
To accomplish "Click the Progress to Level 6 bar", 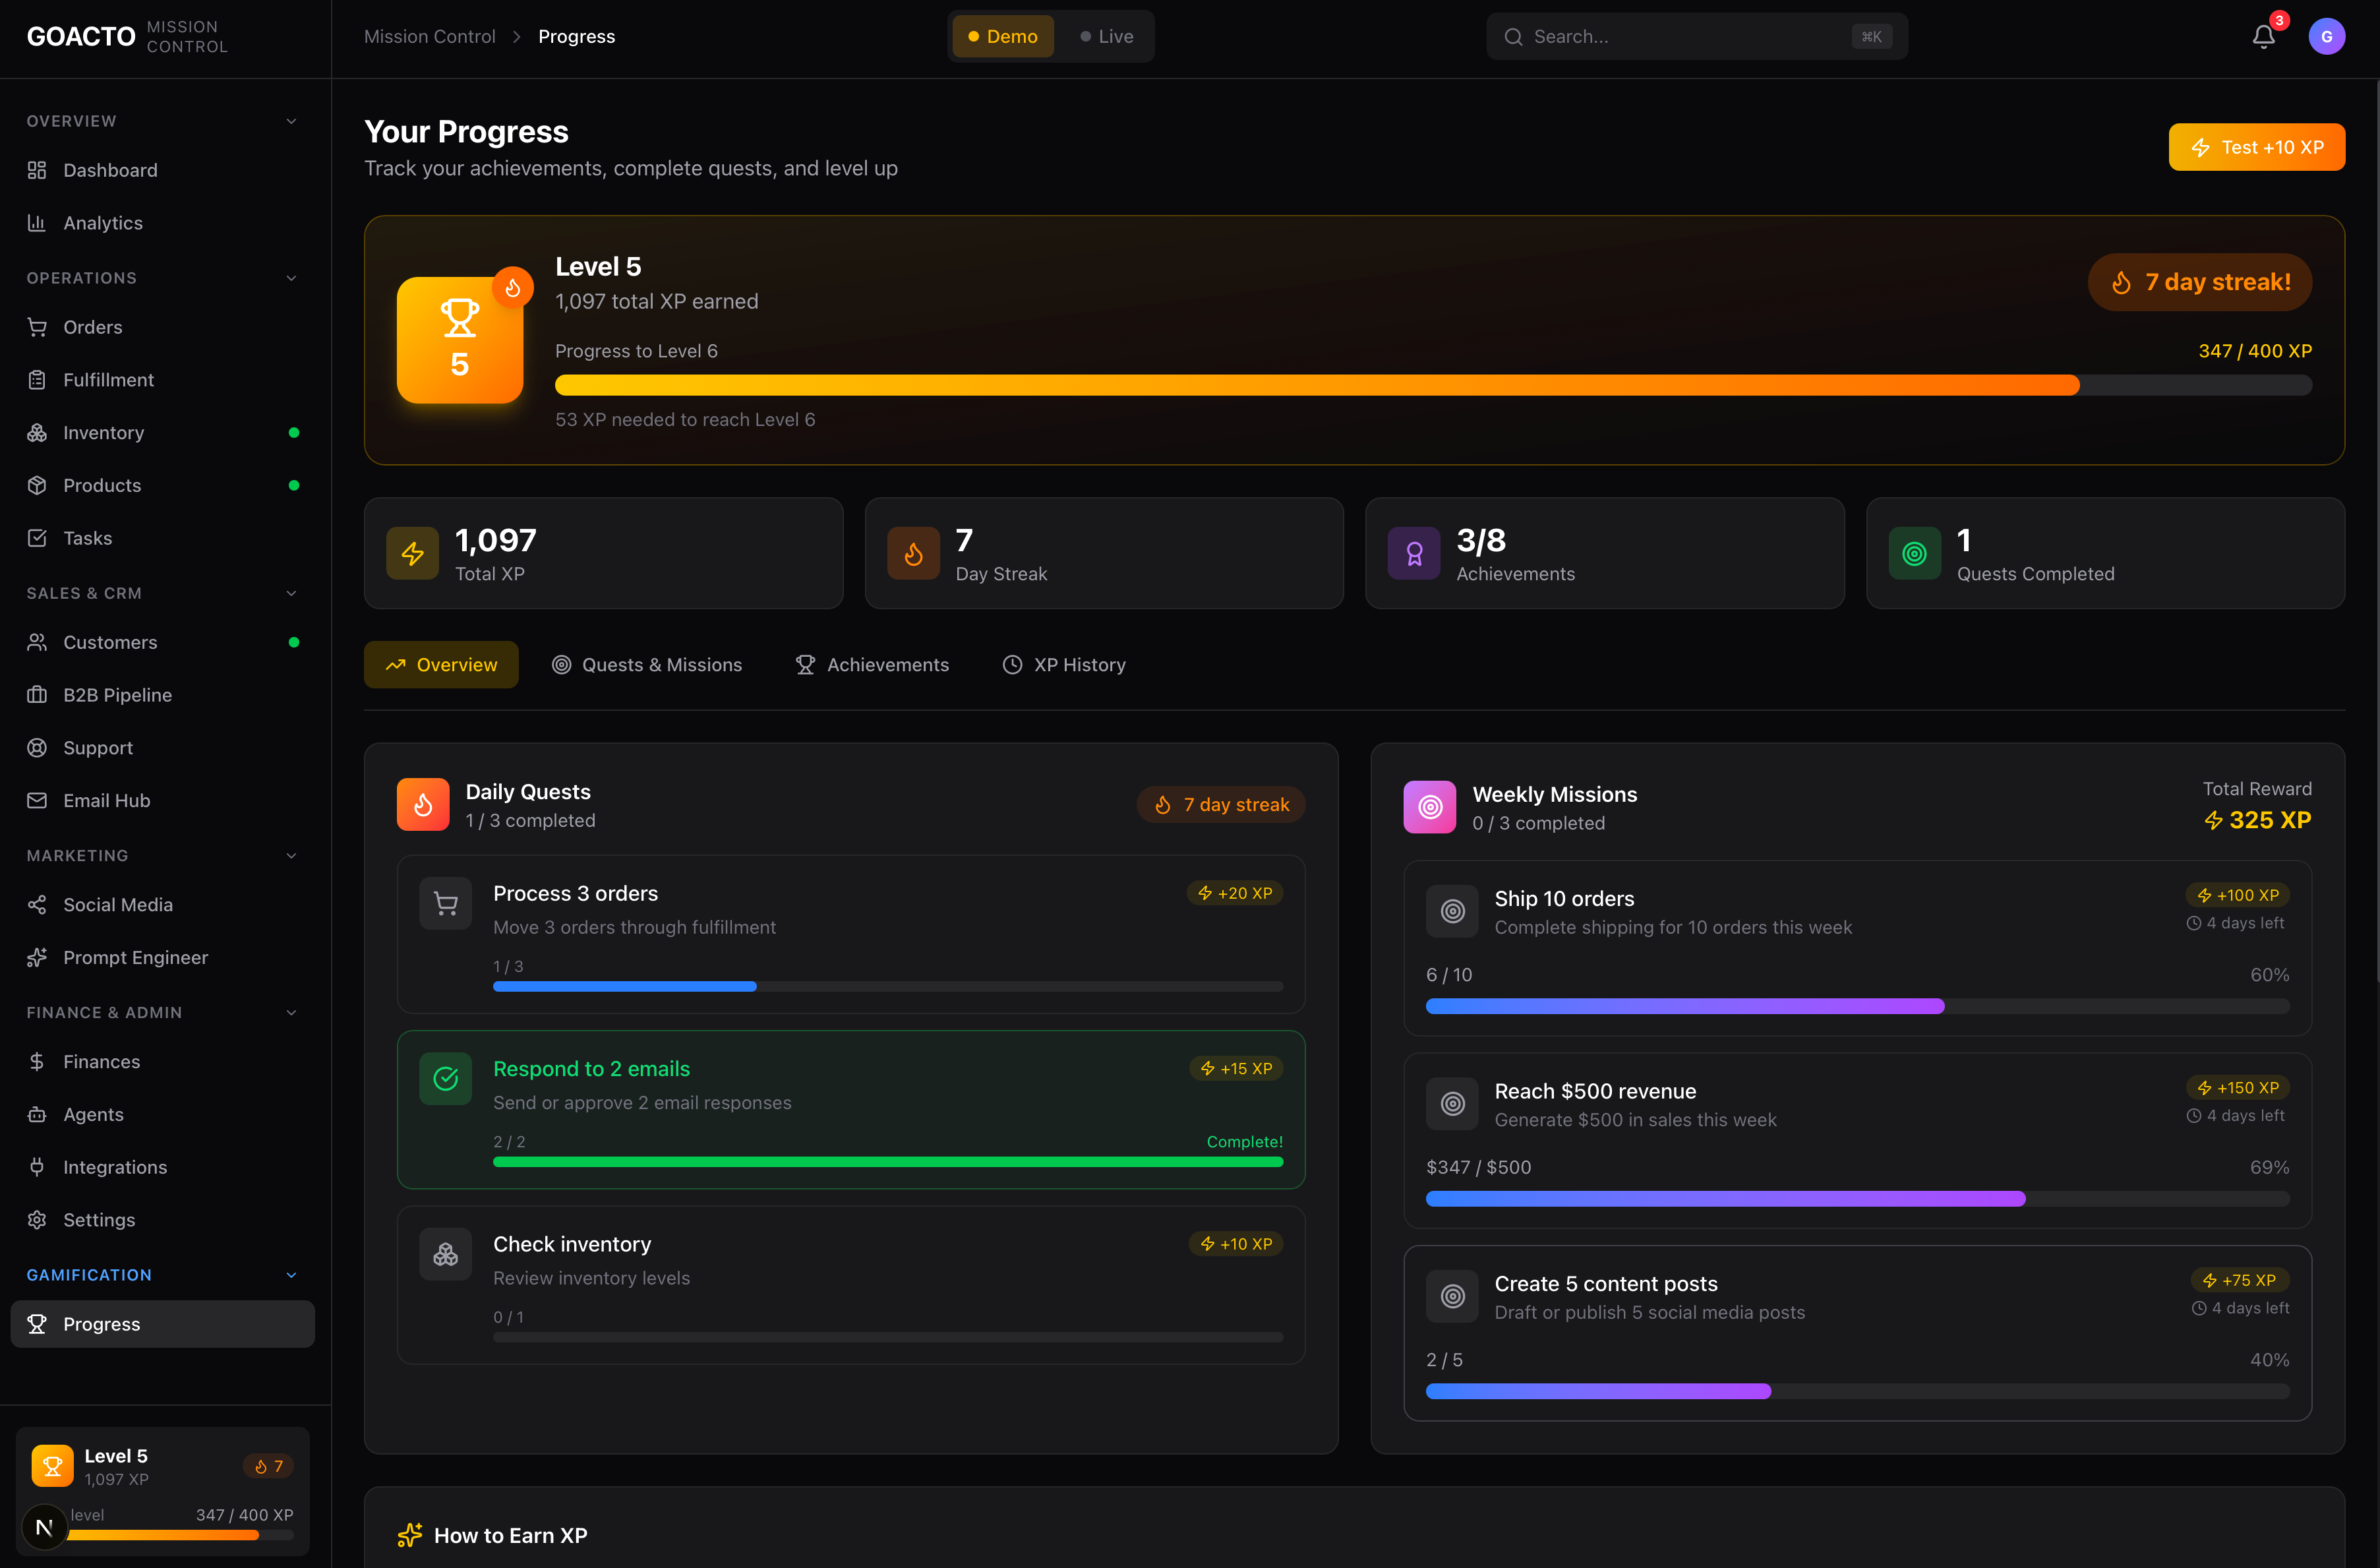I will 1432,385.
